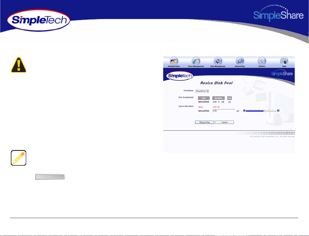Click "Internal Disk" in the Space Allocation row
Viewport: 309px width, 236px height.
(x=204, y=111)
